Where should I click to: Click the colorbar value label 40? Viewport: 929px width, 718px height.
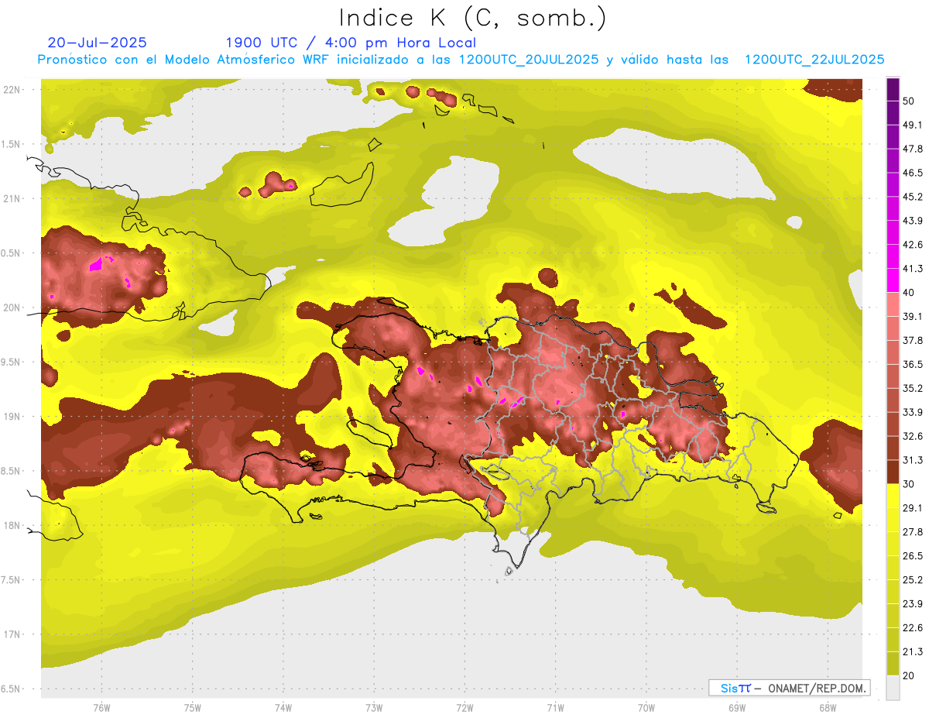[908, 292]
